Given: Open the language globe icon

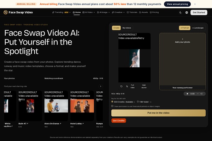Looking at the screenshot, I should point(187,12).
